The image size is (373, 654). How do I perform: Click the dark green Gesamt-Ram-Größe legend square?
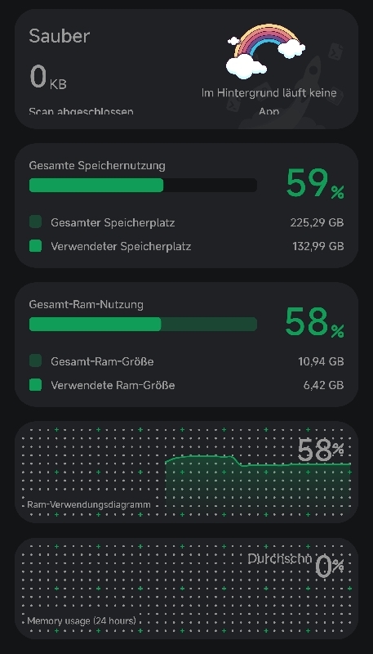tap(35, 361)
